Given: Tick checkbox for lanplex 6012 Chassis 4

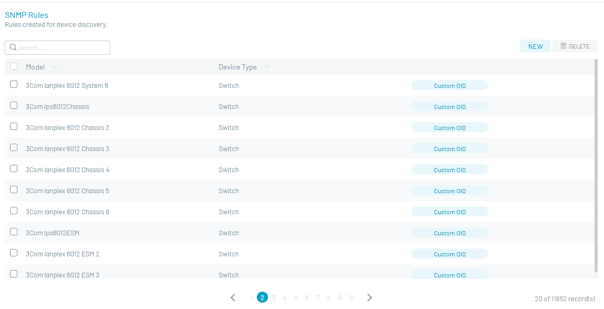Looking at the screenshot, I should click(x=14, y=168).
